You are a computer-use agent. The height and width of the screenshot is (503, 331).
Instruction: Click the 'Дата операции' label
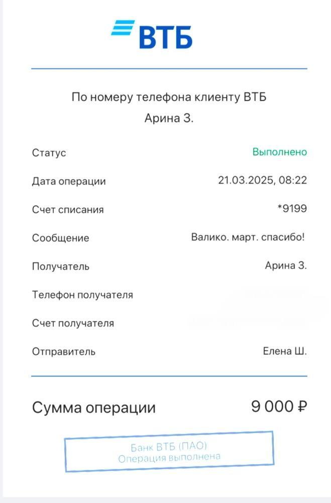(69, 181)
